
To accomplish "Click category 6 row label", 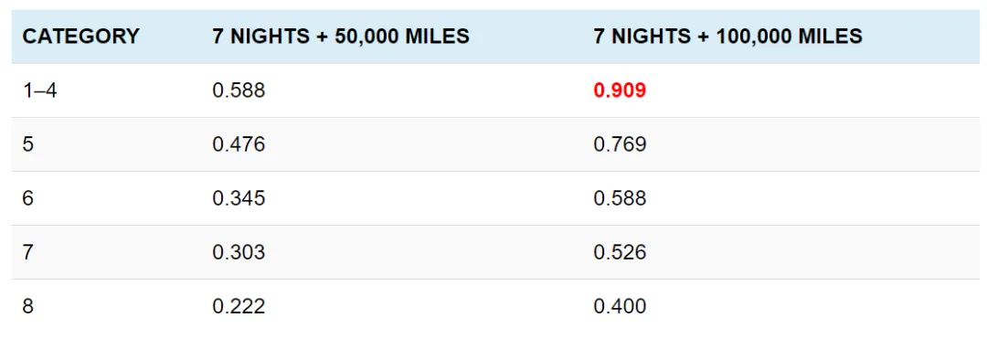I will [28, 199].
